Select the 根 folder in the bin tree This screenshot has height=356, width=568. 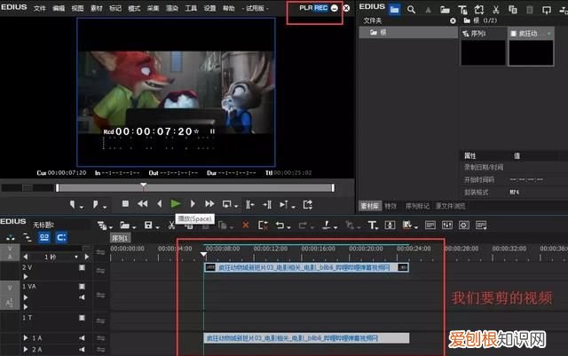click(x=385, y=33)
